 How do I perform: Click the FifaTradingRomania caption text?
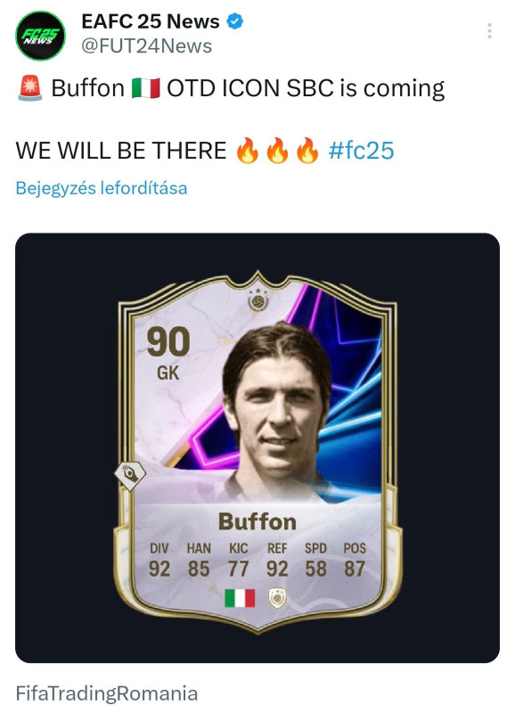click(x=107, y=693)
